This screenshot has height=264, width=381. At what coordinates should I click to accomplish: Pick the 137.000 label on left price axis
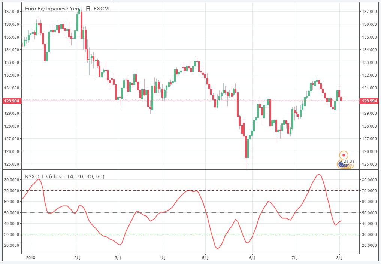coord(12,12)
